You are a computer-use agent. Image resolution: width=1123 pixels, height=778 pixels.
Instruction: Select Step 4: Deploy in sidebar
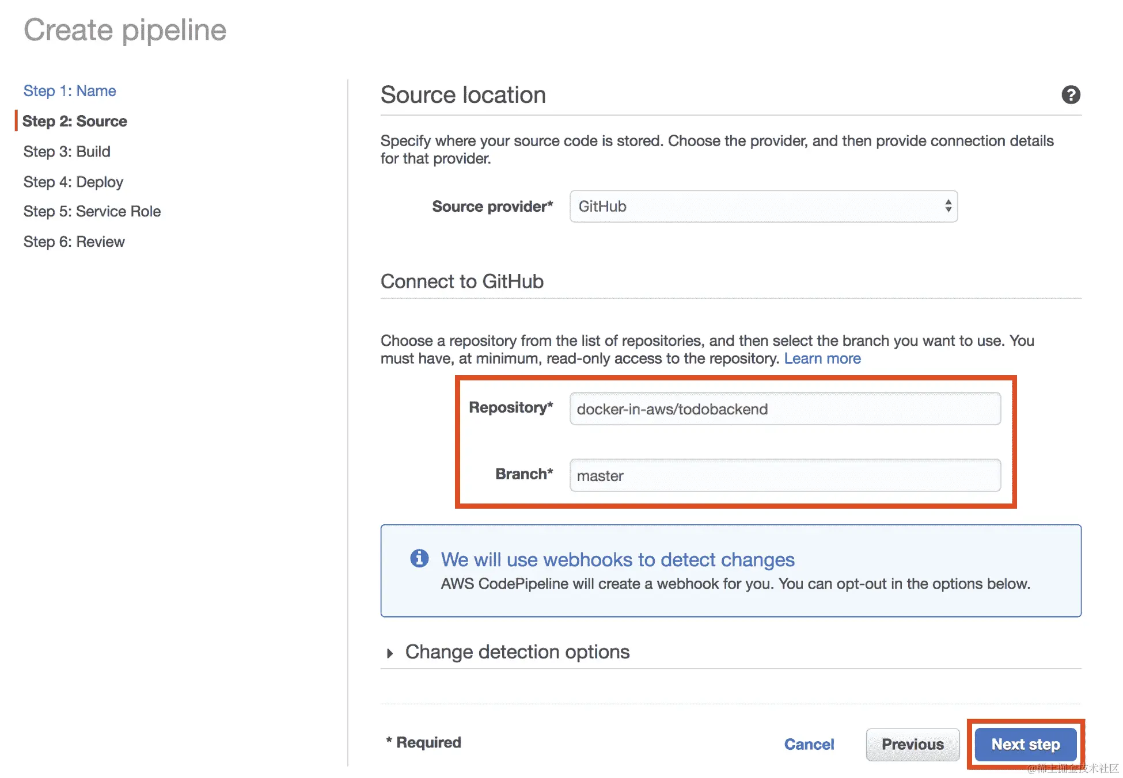coord(73,182)
